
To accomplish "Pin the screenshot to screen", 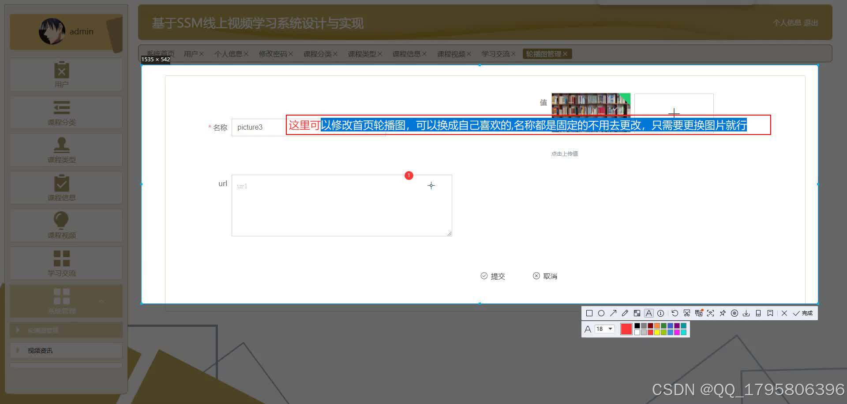I will (723, 313).
